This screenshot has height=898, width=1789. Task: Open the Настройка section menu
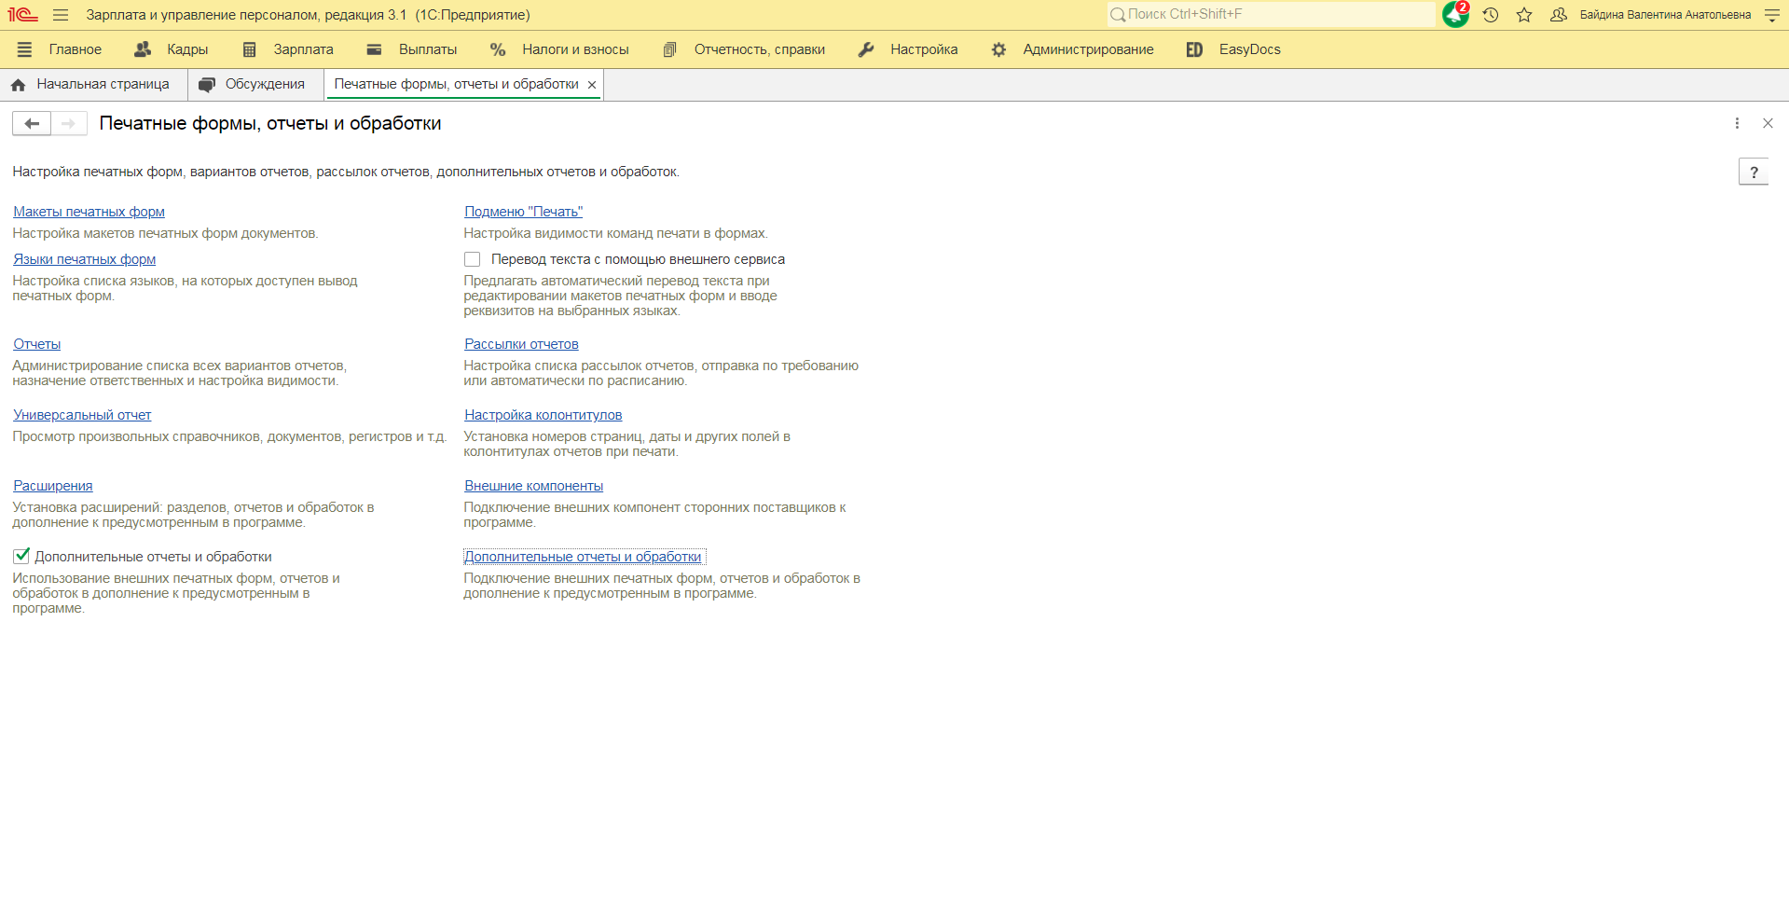[x=923, y=49]
